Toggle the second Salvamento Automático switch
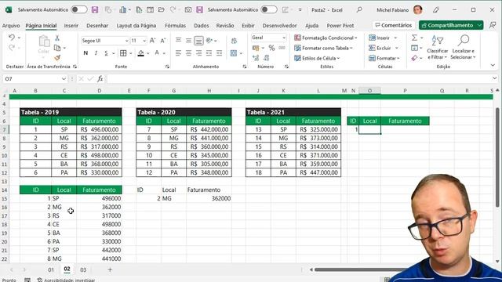 [x=268, y=9]
